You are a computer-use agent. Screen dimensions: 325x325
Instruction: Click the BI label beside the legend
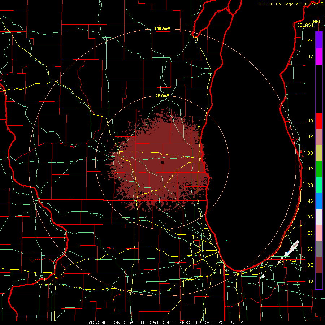point(310,265)
